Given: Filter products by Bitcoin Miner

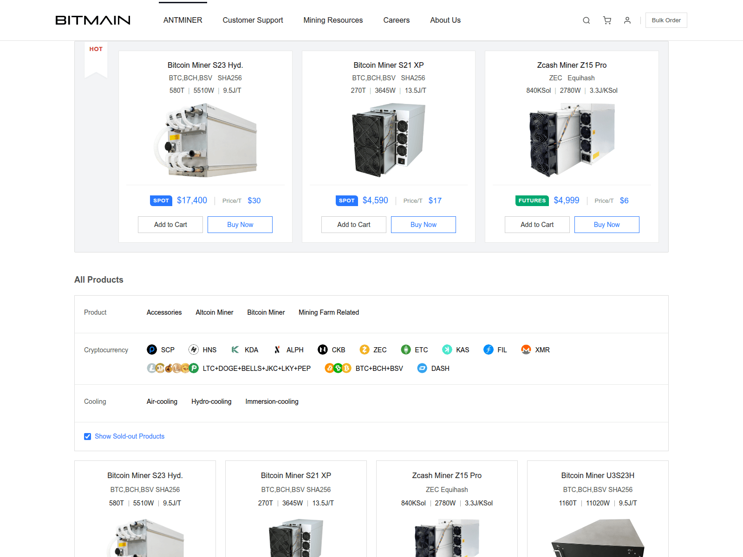Looking at the screenshot, I should tap(266, 312).
